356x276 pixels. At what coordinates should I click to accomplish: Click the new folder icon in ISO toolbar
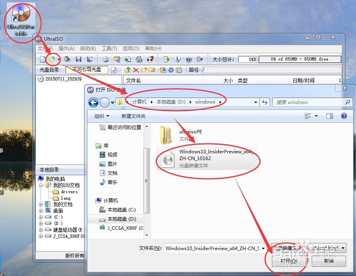[x=144, y=69]
